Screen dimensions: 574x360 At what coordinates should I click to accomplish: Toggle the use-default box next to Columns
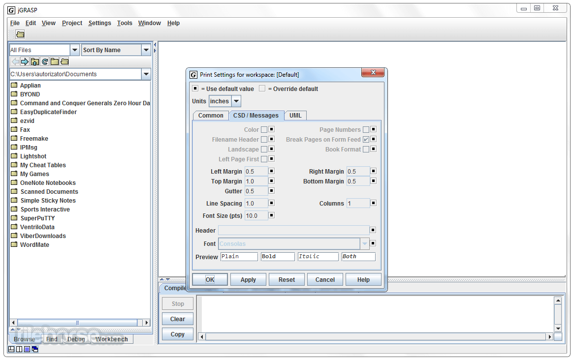coord(373,203)
